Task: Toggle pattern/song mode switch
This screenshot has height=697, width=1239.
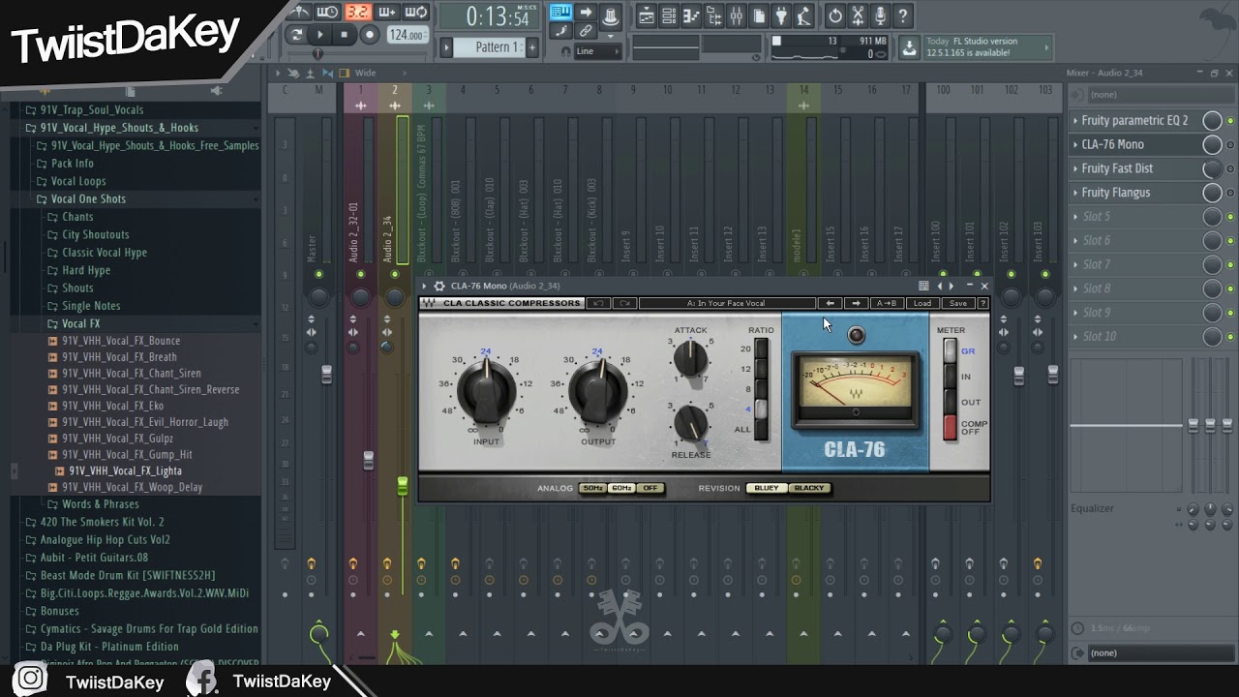Action: click(296, 35)
